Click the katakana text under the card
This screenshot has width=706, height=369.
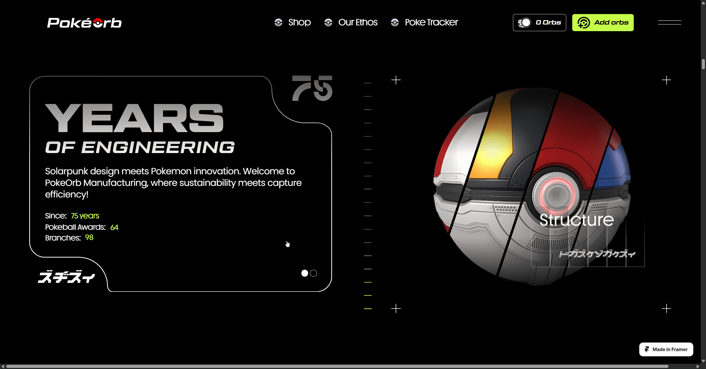coord(66,277)
